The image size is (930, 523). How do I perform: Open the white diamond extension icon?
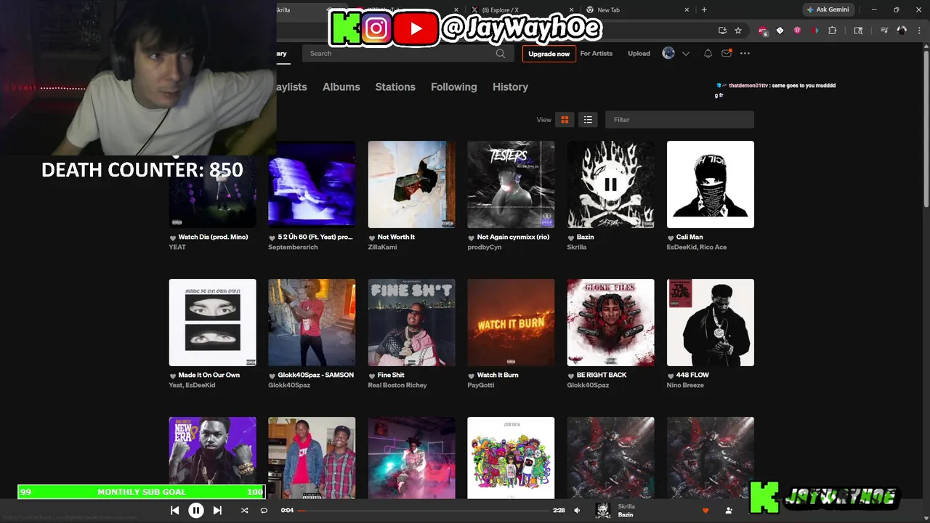click(780, 31)
